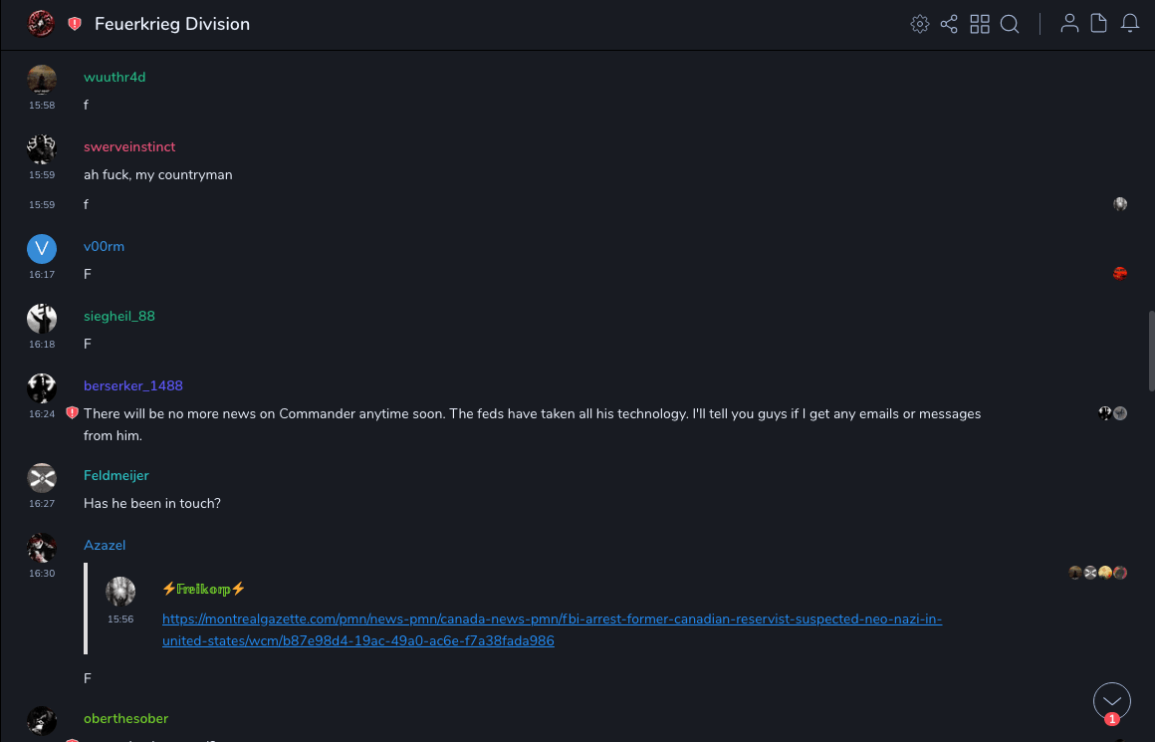The image size is (1155, 742).
Task: Click the reaction avatars on Azazel's message
Action: pyautogui.click(x=1097, y=573)
